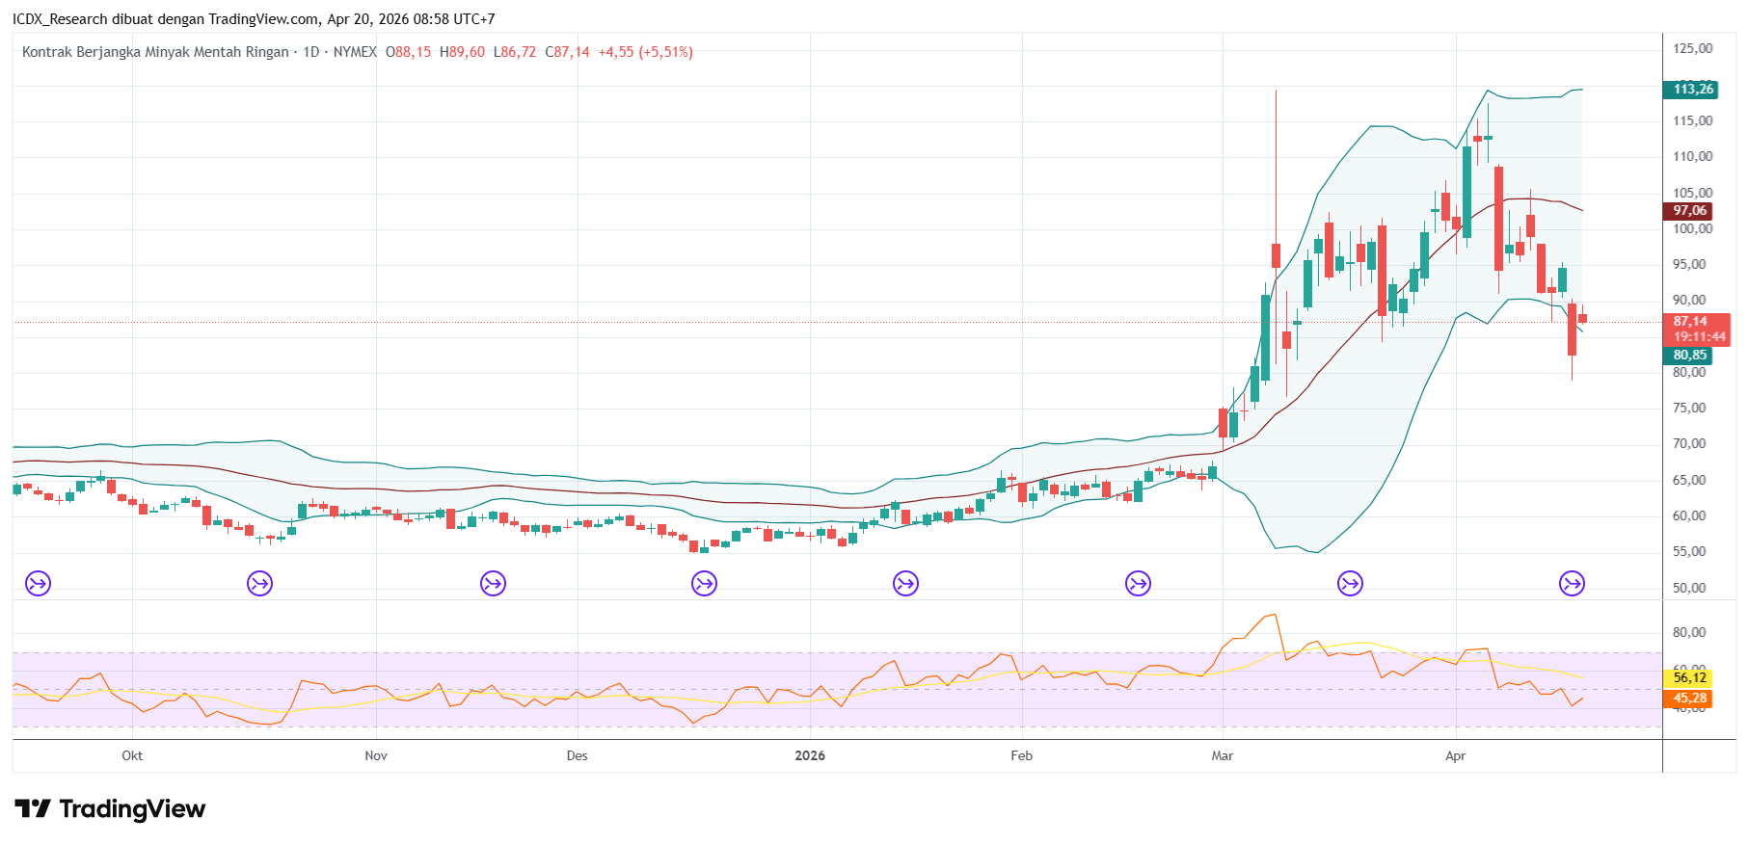Click the rollover marker between Mar and Apr
The width and height of the screenshot is (1749, 845).
coord(1350,583)
